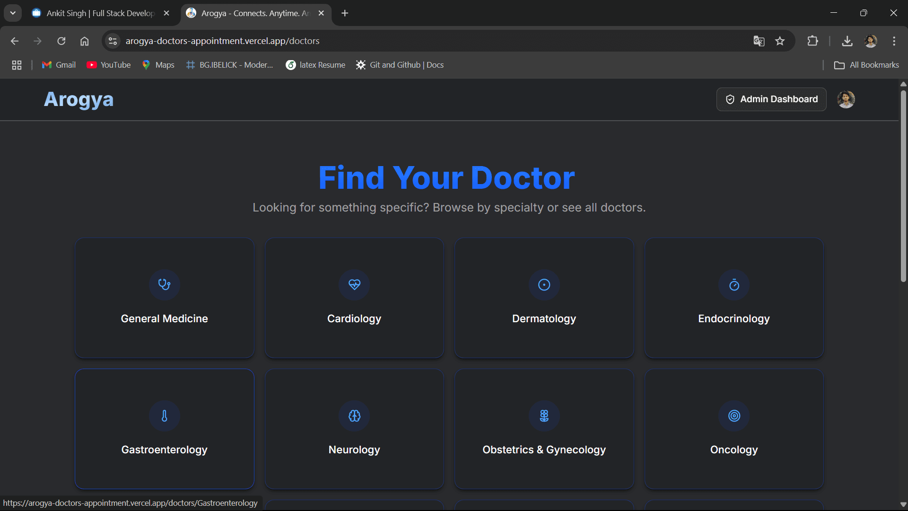The image size is (908, 511).
Task: Open the BG.IBELICK bookmark
Action: coord(230,65)
